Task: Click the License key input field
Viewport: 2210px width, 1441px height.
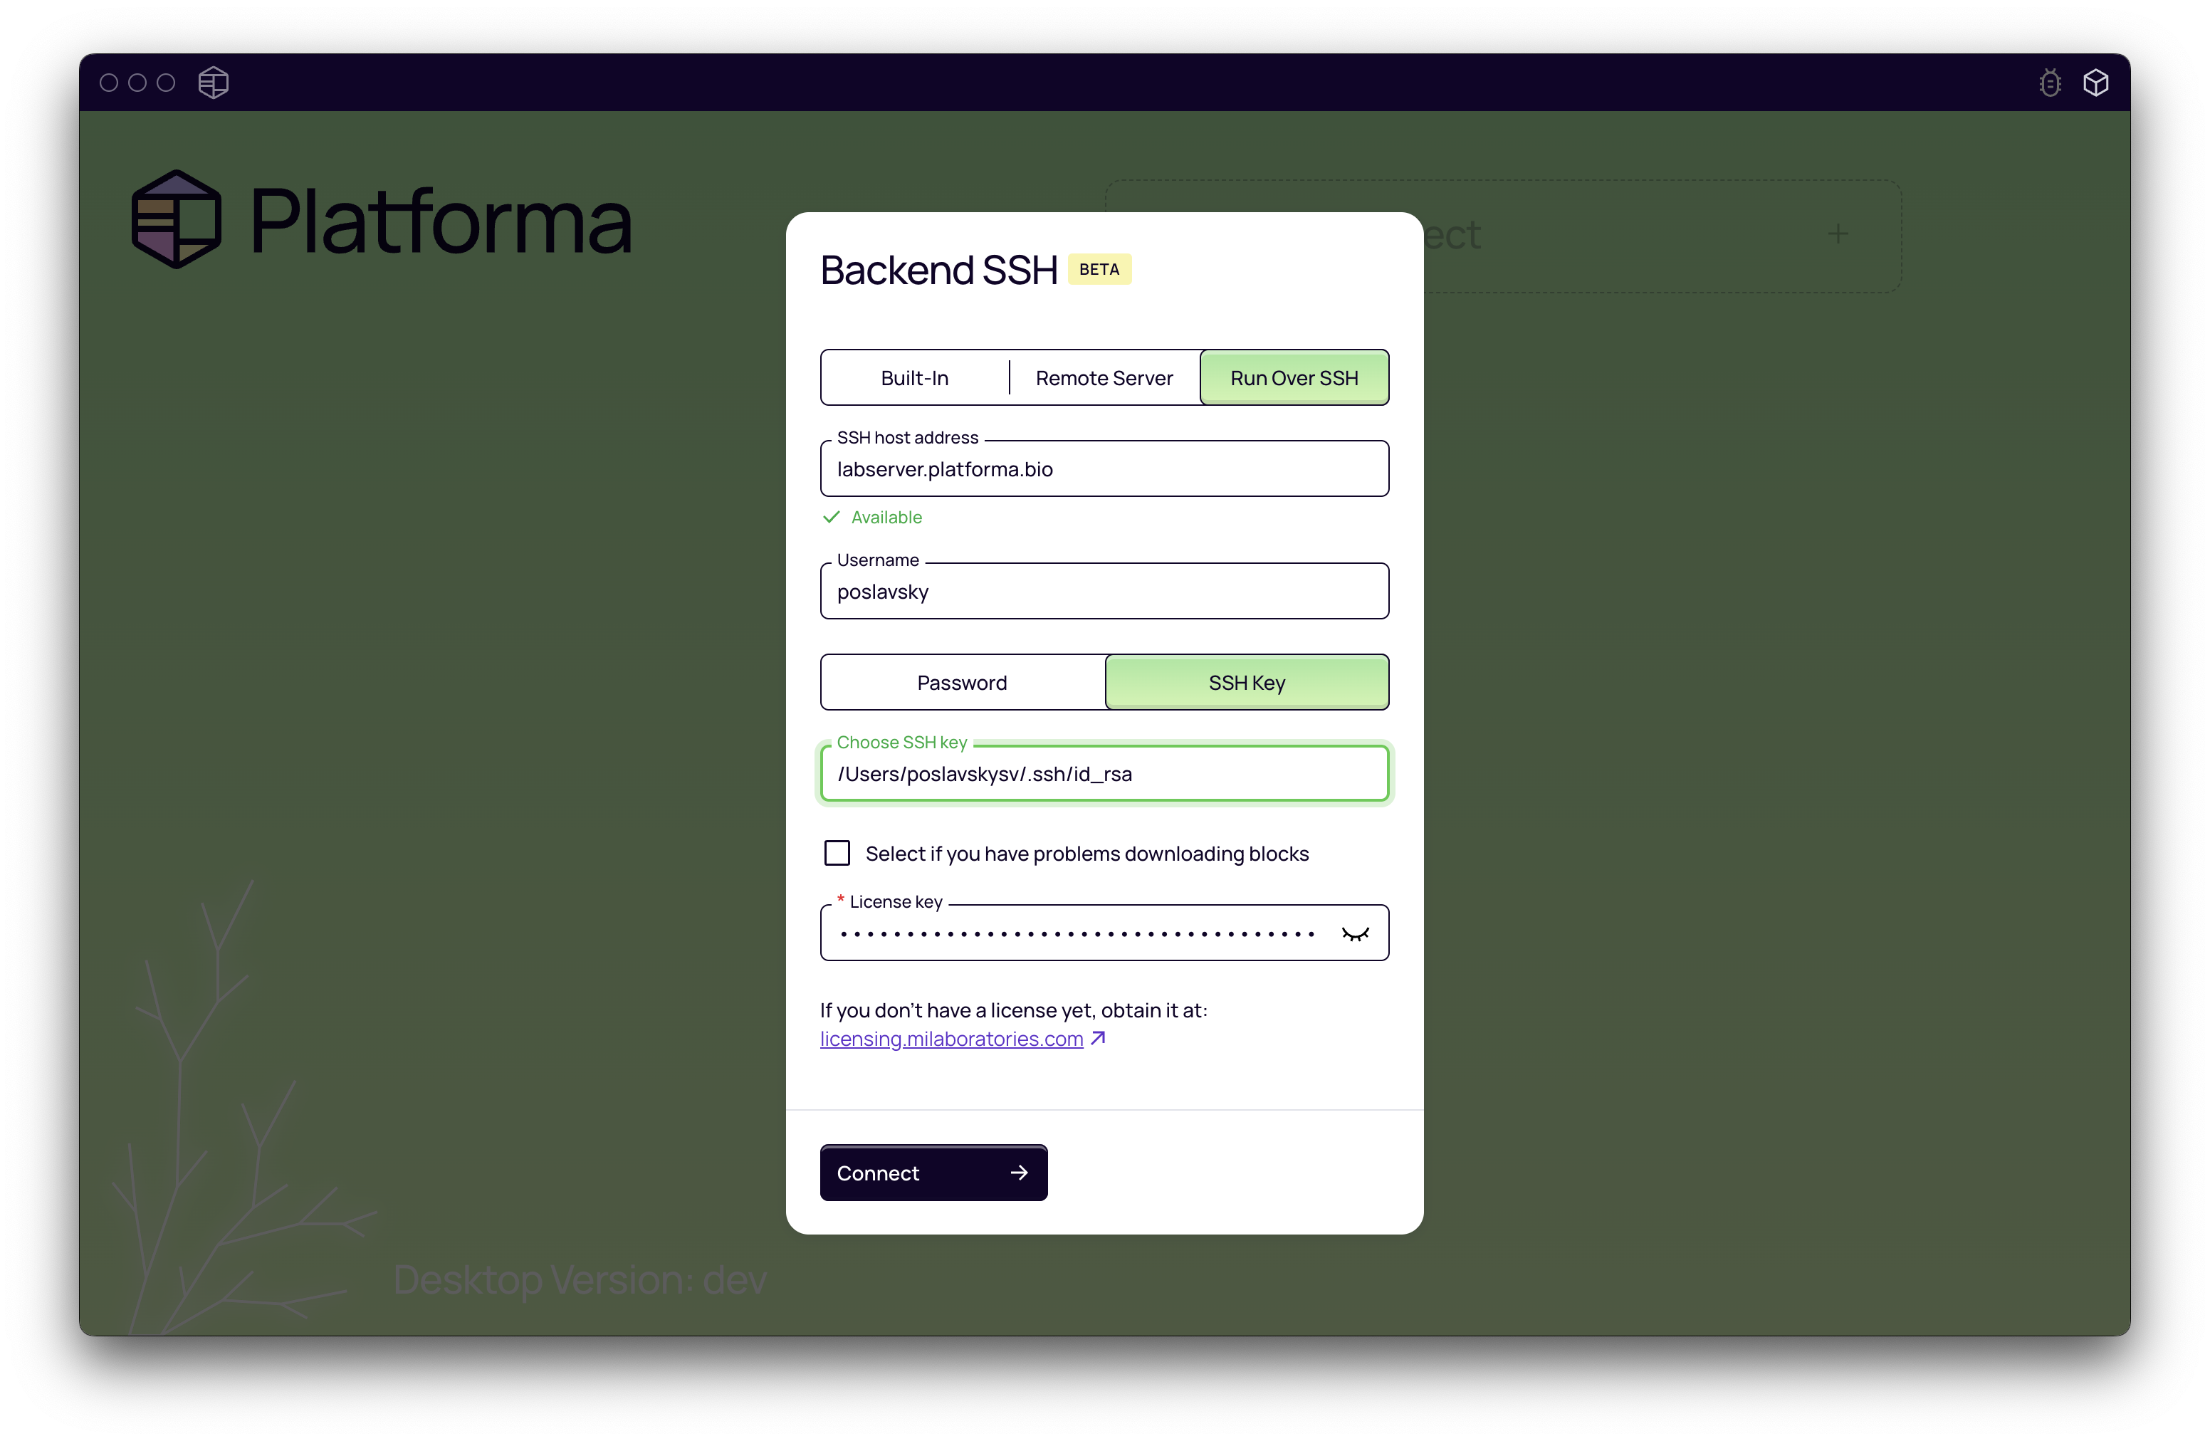Action: click(1068, 933)
